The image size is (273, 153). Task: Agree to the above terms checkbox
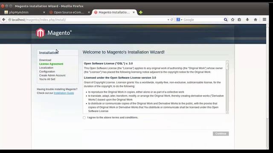pos(84,118)
